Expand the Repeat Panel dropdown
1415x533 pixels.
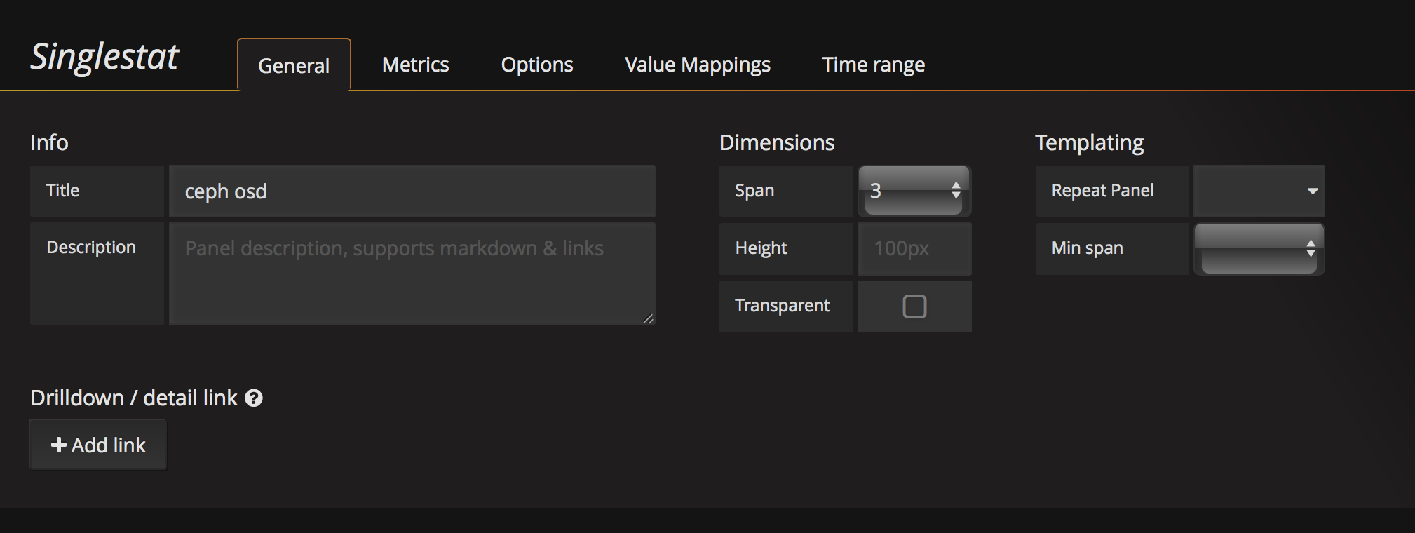click(1259, 191)
